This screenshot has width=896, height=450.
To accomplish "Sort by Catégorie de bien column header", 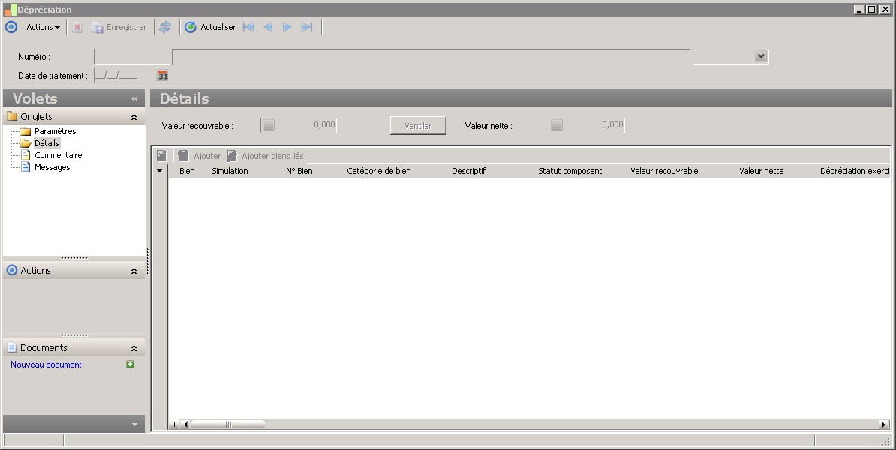I will pyautogui.click(x=379, y=171).
